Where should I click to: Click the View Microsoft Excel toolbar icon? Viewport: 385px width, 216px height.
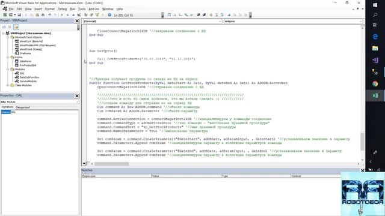click(5, 15)
